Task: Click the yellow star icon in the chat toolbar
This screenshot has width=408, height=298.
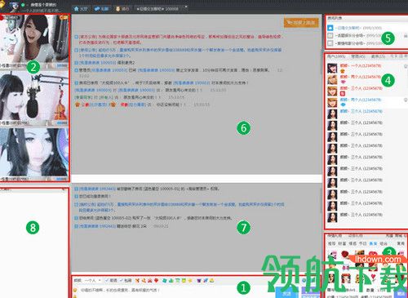Action: pyautogui.click(x=189, y=280)
